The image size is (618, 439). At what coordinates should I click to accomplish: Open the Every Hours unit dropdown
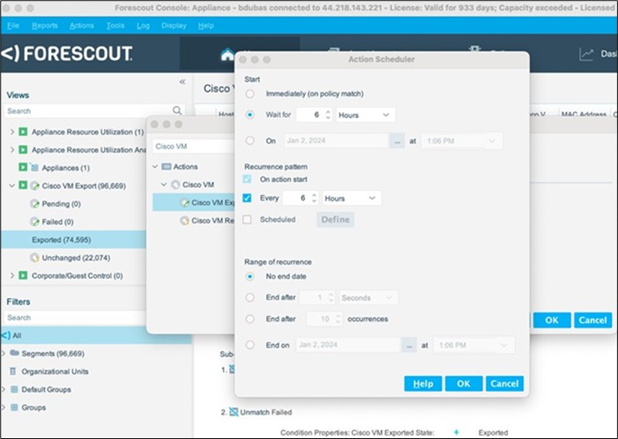click(x=351, y=198)
